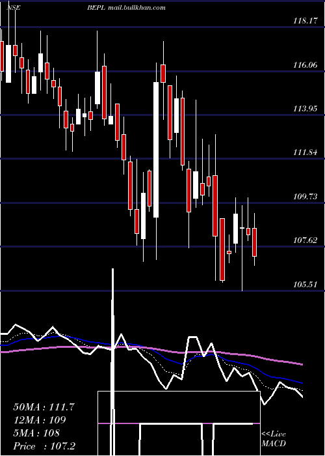Viewport: 325px width, 456px height.
Task: Click the 116.06 price axis label
Action: point(305,65)
